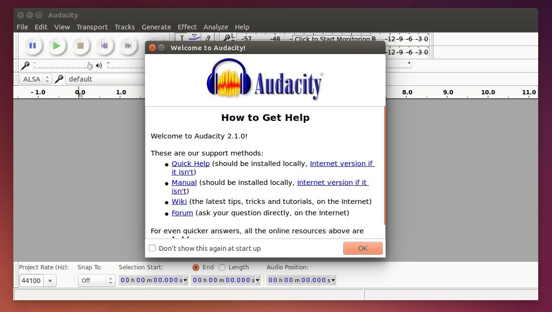Open the Snap To Off dropdown
The image size is (552, 312).
pyautogui.click(x=97, y=280)
